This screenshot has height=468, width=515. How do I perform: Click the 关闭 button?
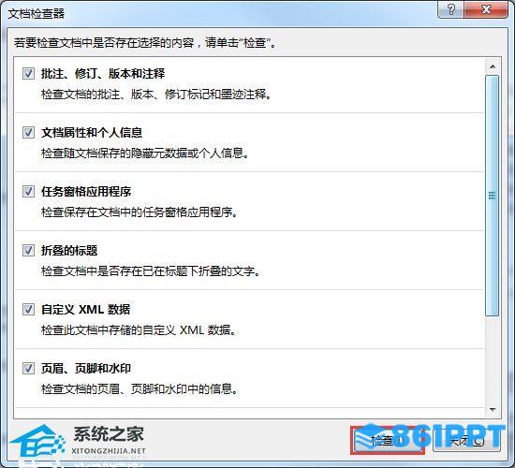[x=466, y=441]
